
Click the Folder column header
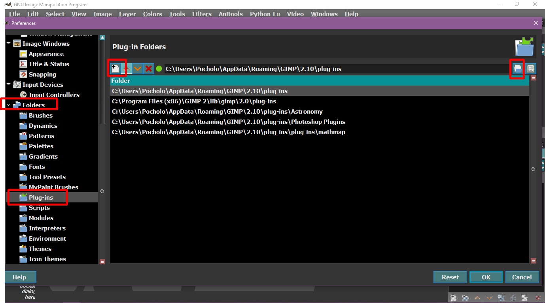319,80
